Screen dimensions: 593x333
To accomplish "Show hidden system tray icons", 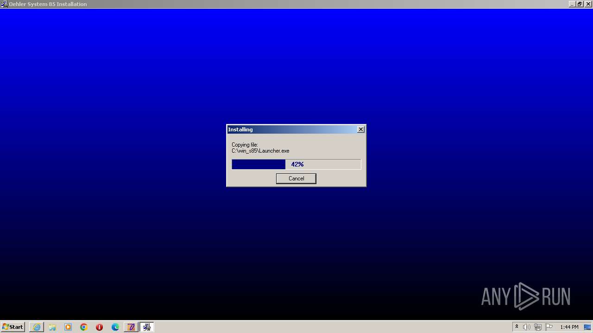I will point(517,327).
